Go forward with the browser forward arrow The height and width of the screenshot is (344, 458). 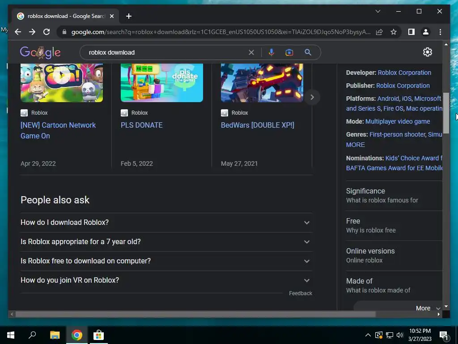tap(32, 32)
